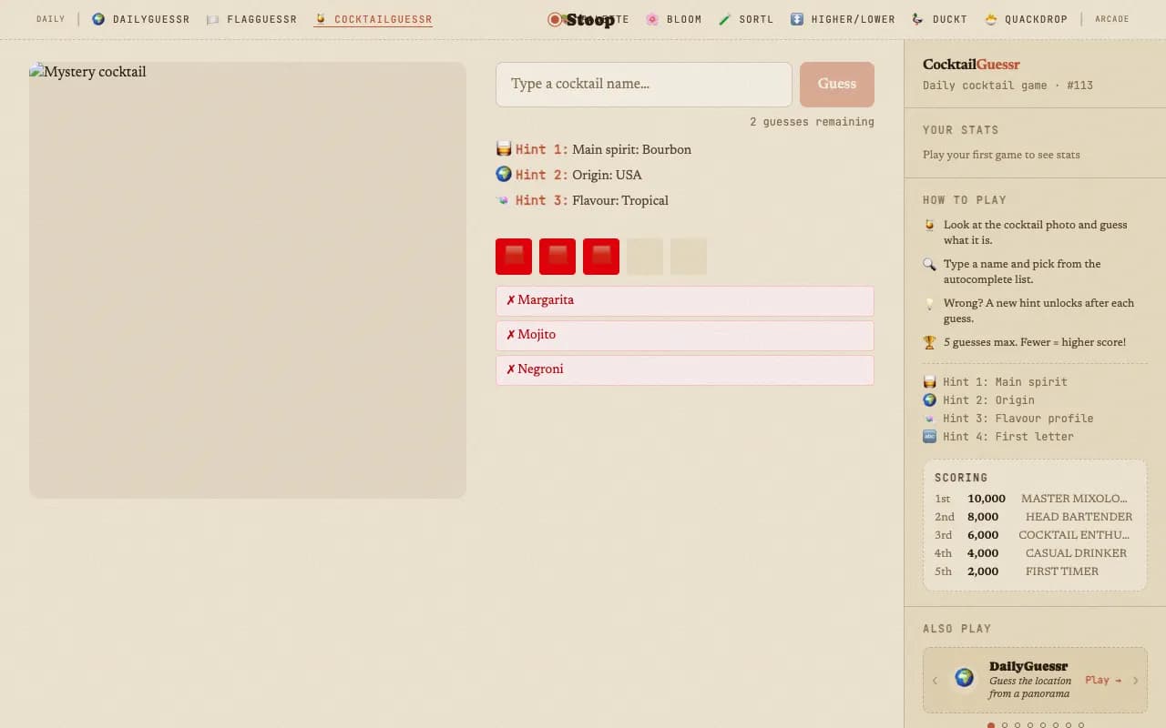Click the Arcade link in the top bar

pyautogui.click(x=1112, y=19)
